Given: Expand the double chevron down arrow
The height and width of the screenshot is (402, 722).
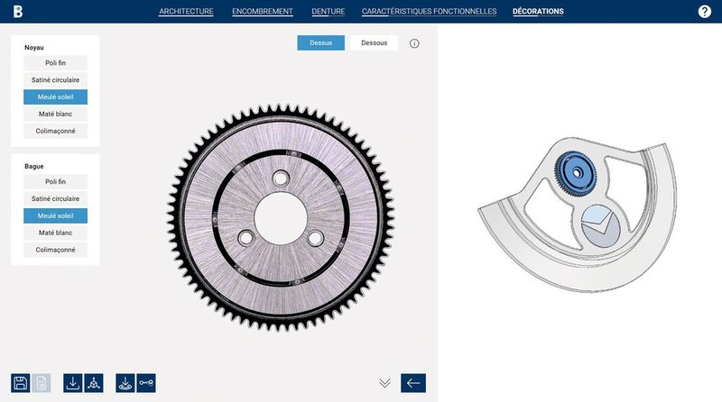Looking at the screenshot, I should click(384, 383).
